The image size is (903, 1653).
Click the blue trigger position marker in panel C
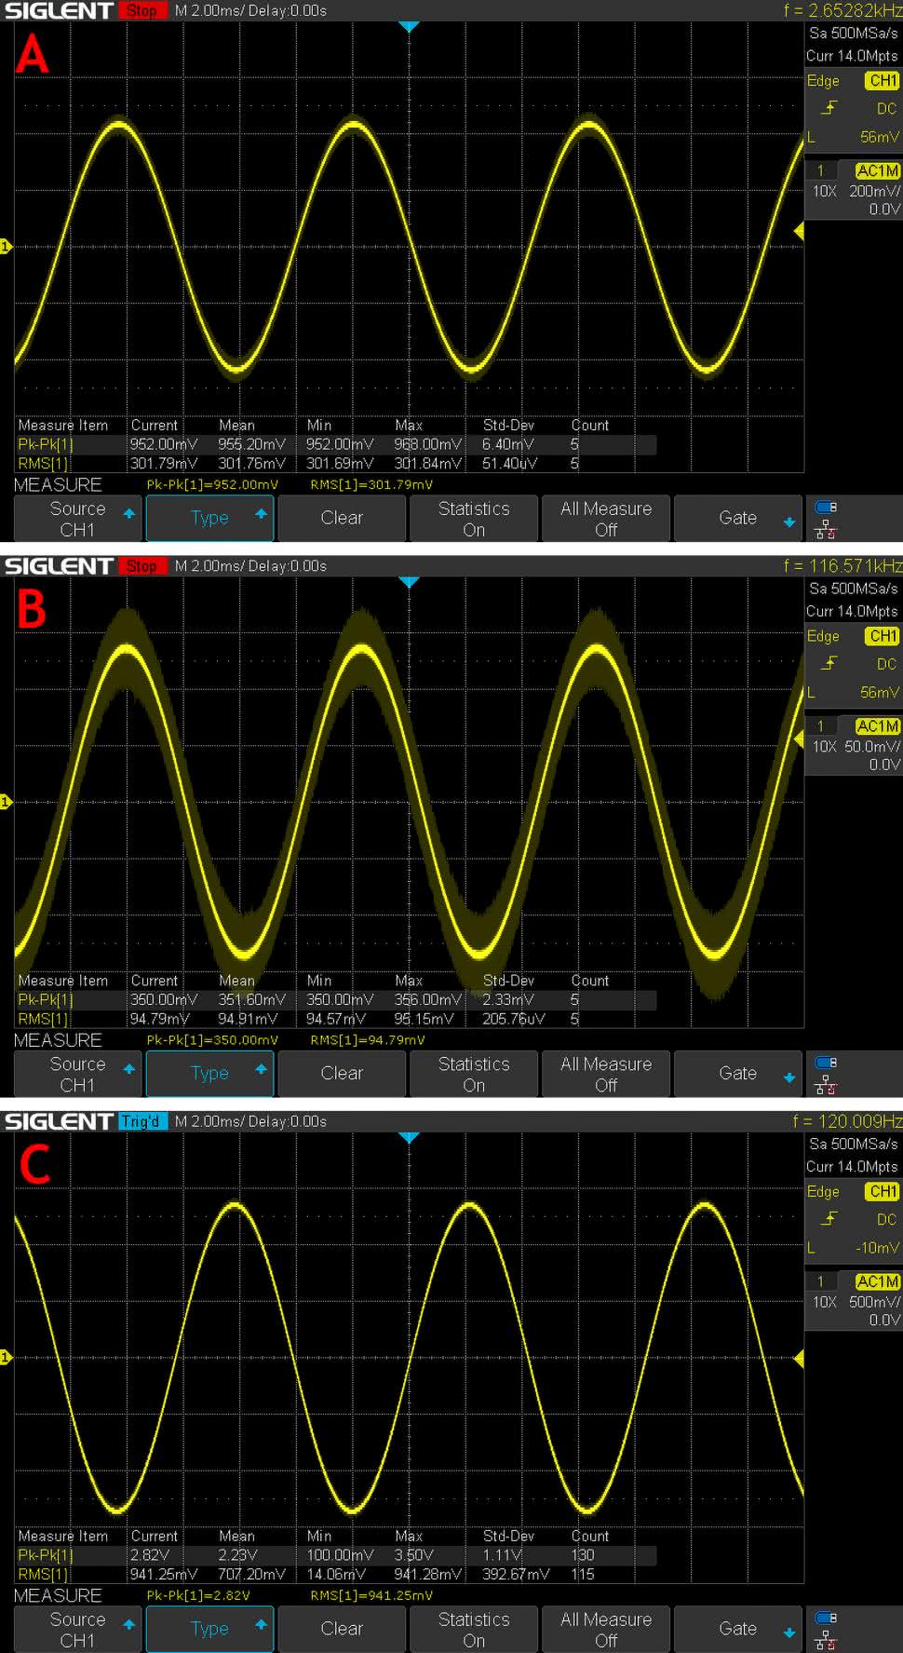(409, 1138)
